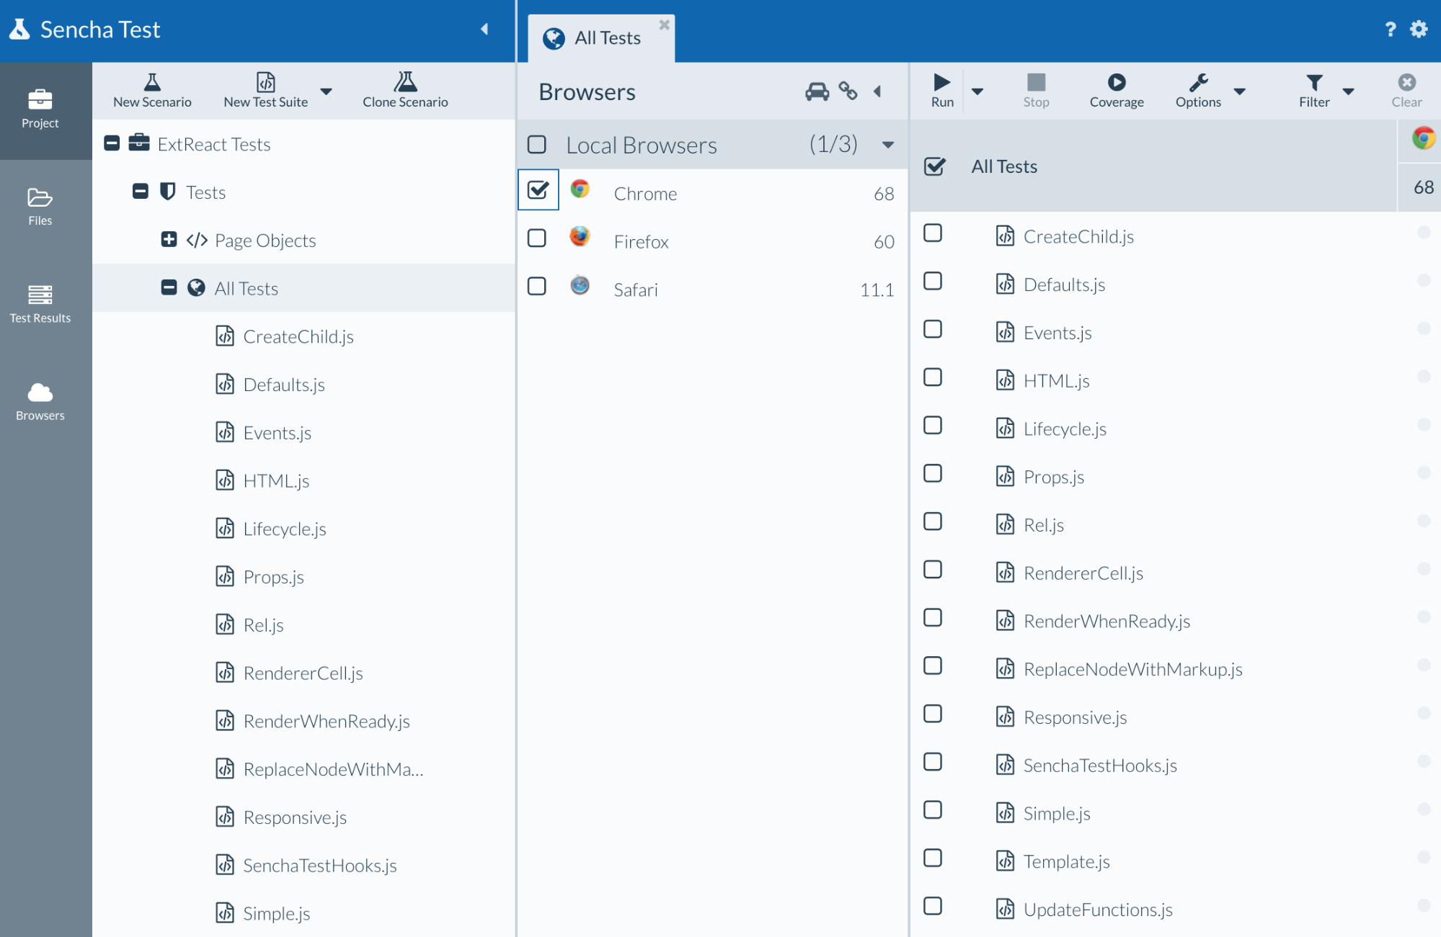1441x937 pixels.
Task: Click the Responsive.js file icon in test list
Action: (x=1005, y=717)
